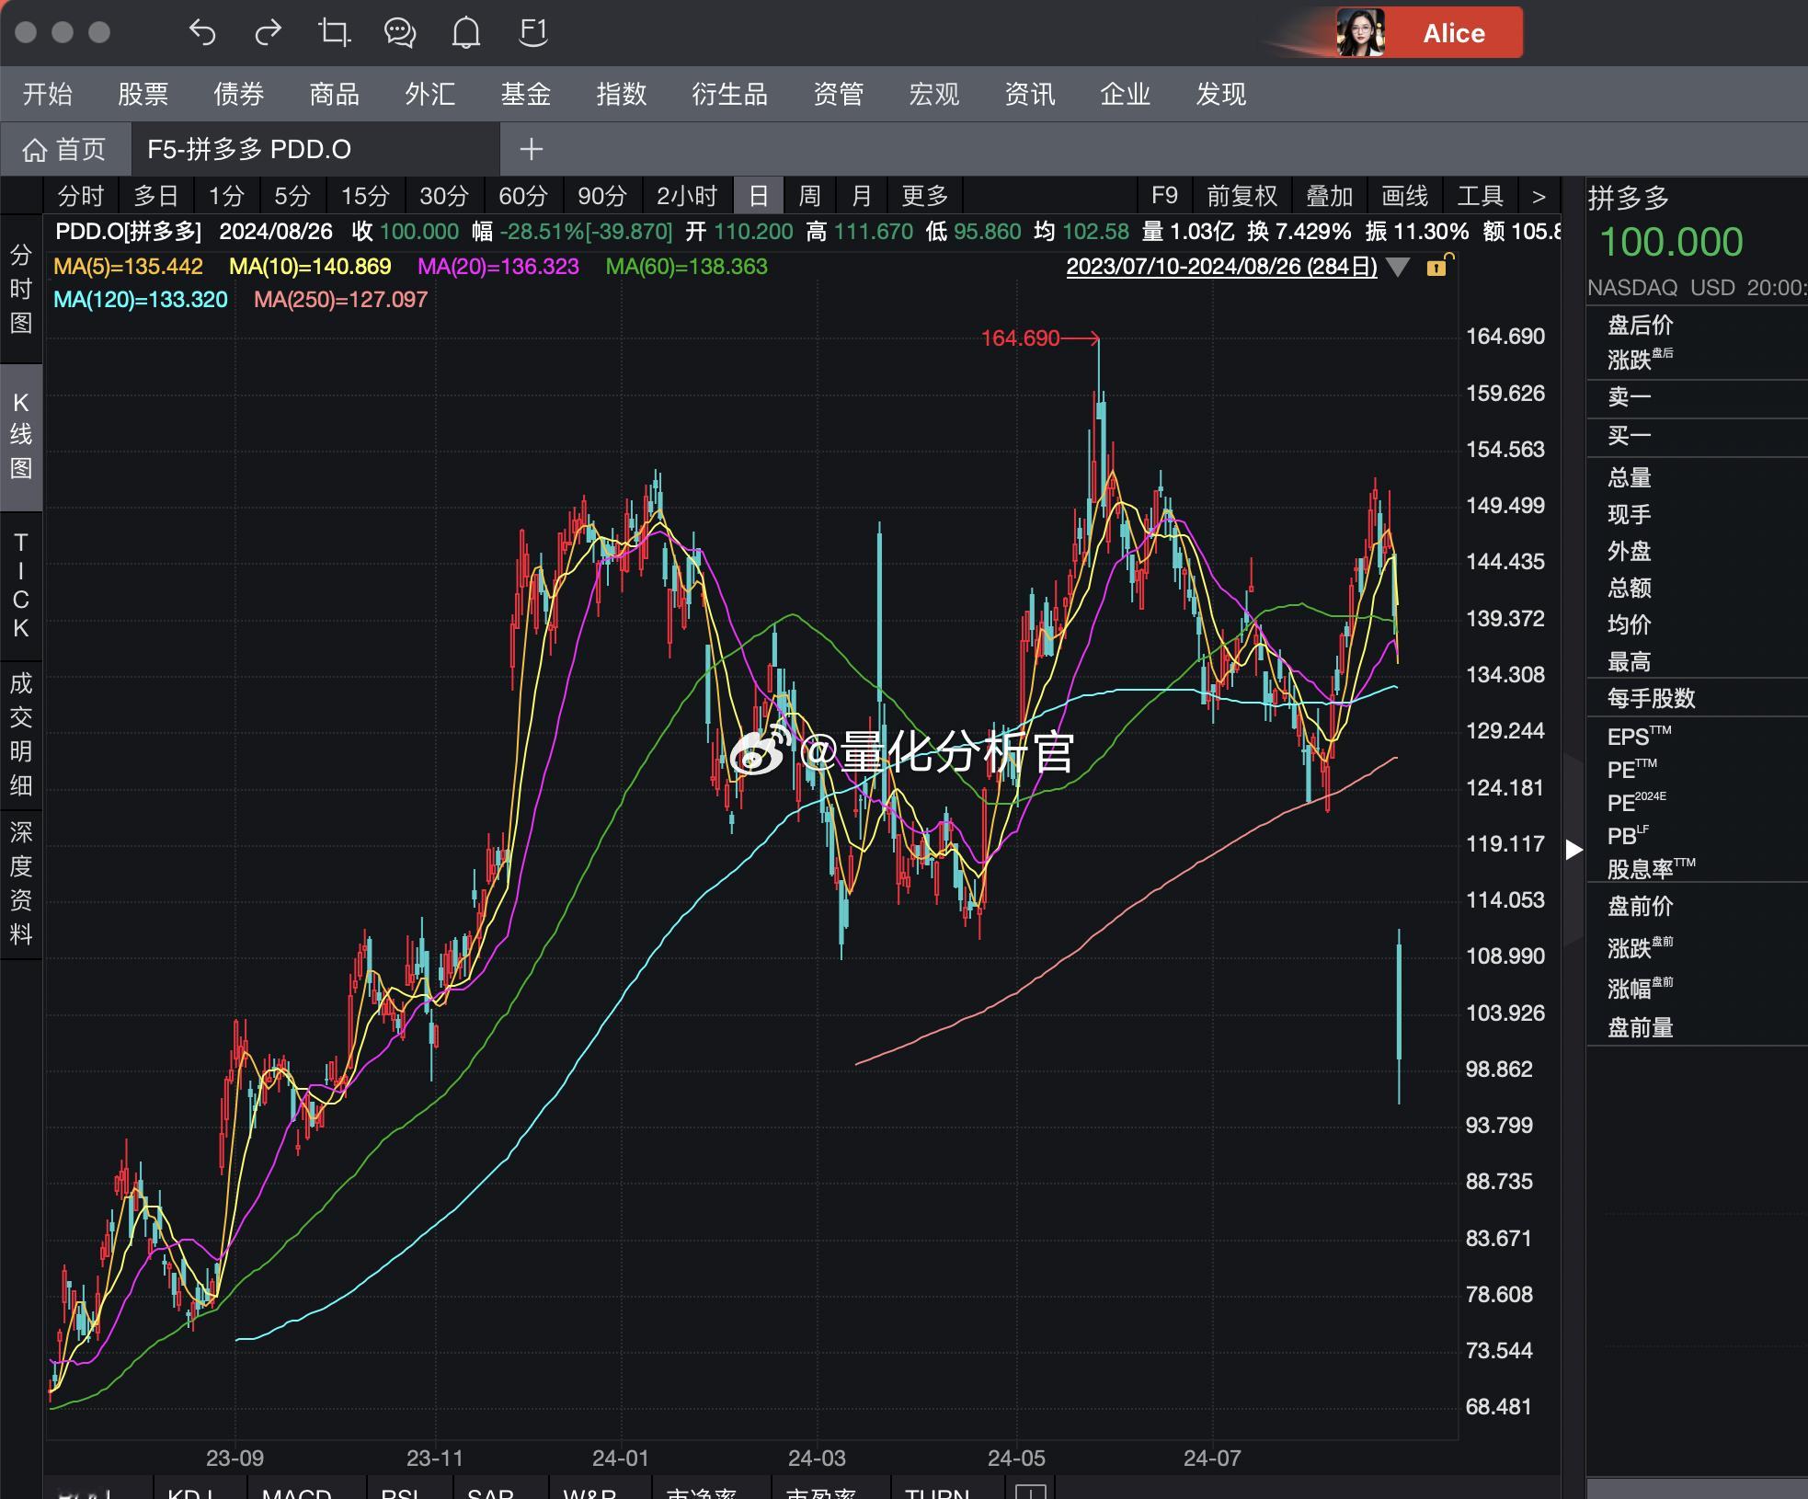Click the F1 help icon
Image resolution: width=1808 pixels, height=1499 pixels.
(x=533, y=33)
